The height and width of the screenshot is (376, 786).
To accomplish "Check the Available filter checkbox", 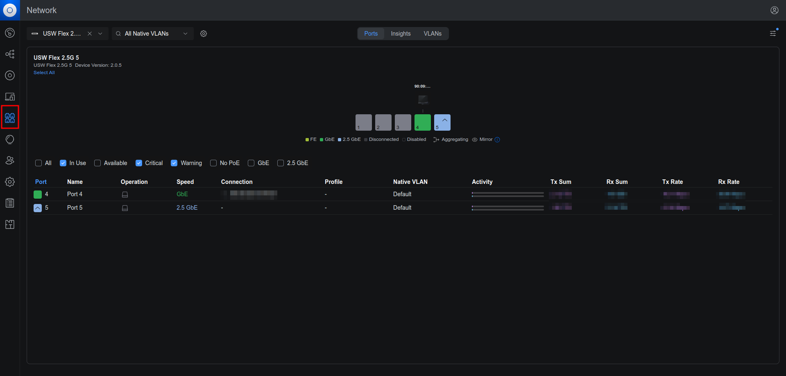I will pos(97,163).
